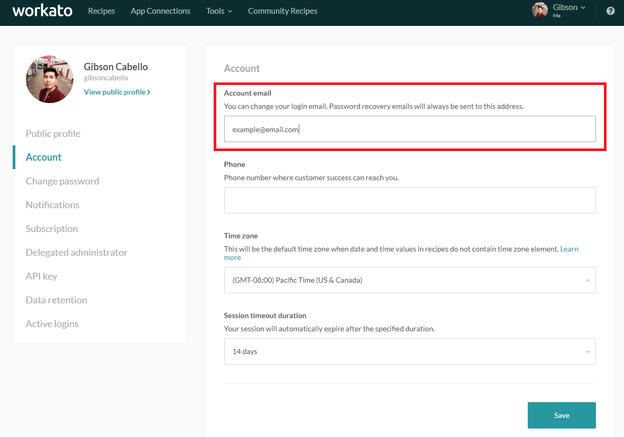
Task: Open Data retention settings
Action: pyautogui.click(x=56, y=300)
